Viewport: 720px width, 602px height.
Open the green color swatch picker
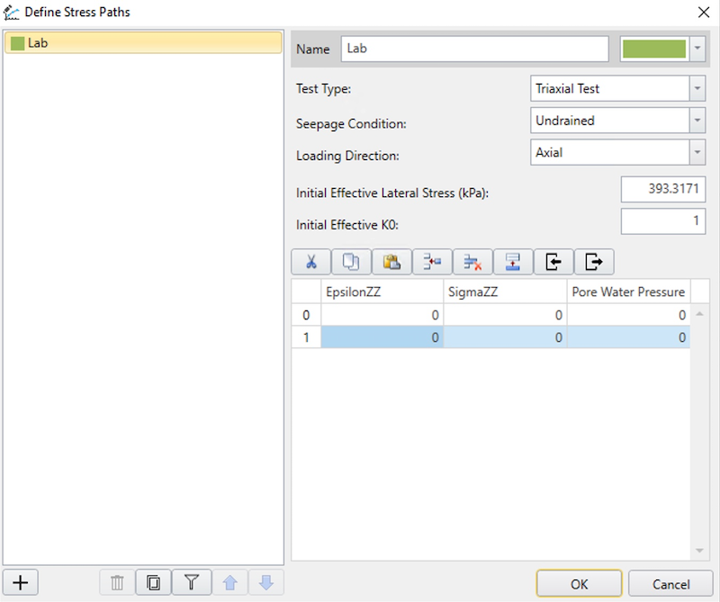pyautogui.click(x=697, y=49)
